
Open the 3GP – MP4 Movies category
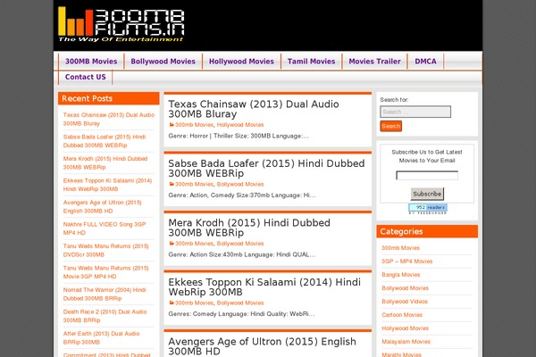coord(406,262)
